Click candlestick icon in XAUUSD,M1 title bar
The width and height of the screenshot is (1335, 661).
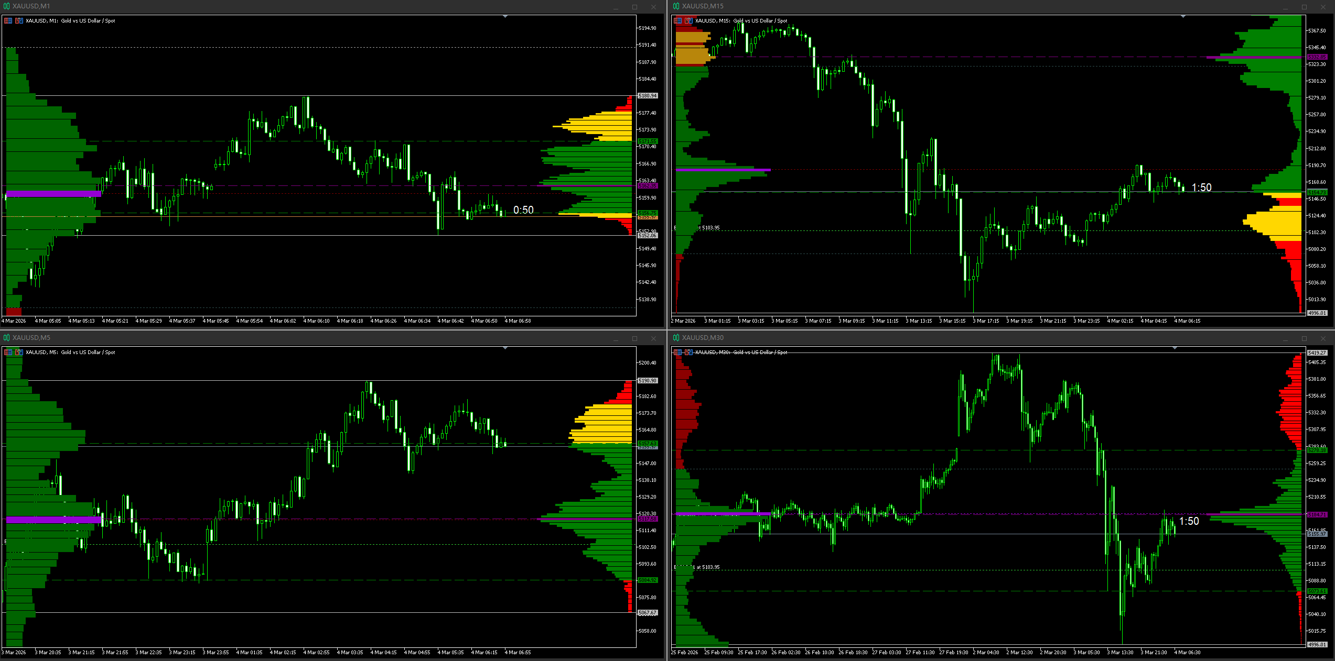click(x=6, y=6)
